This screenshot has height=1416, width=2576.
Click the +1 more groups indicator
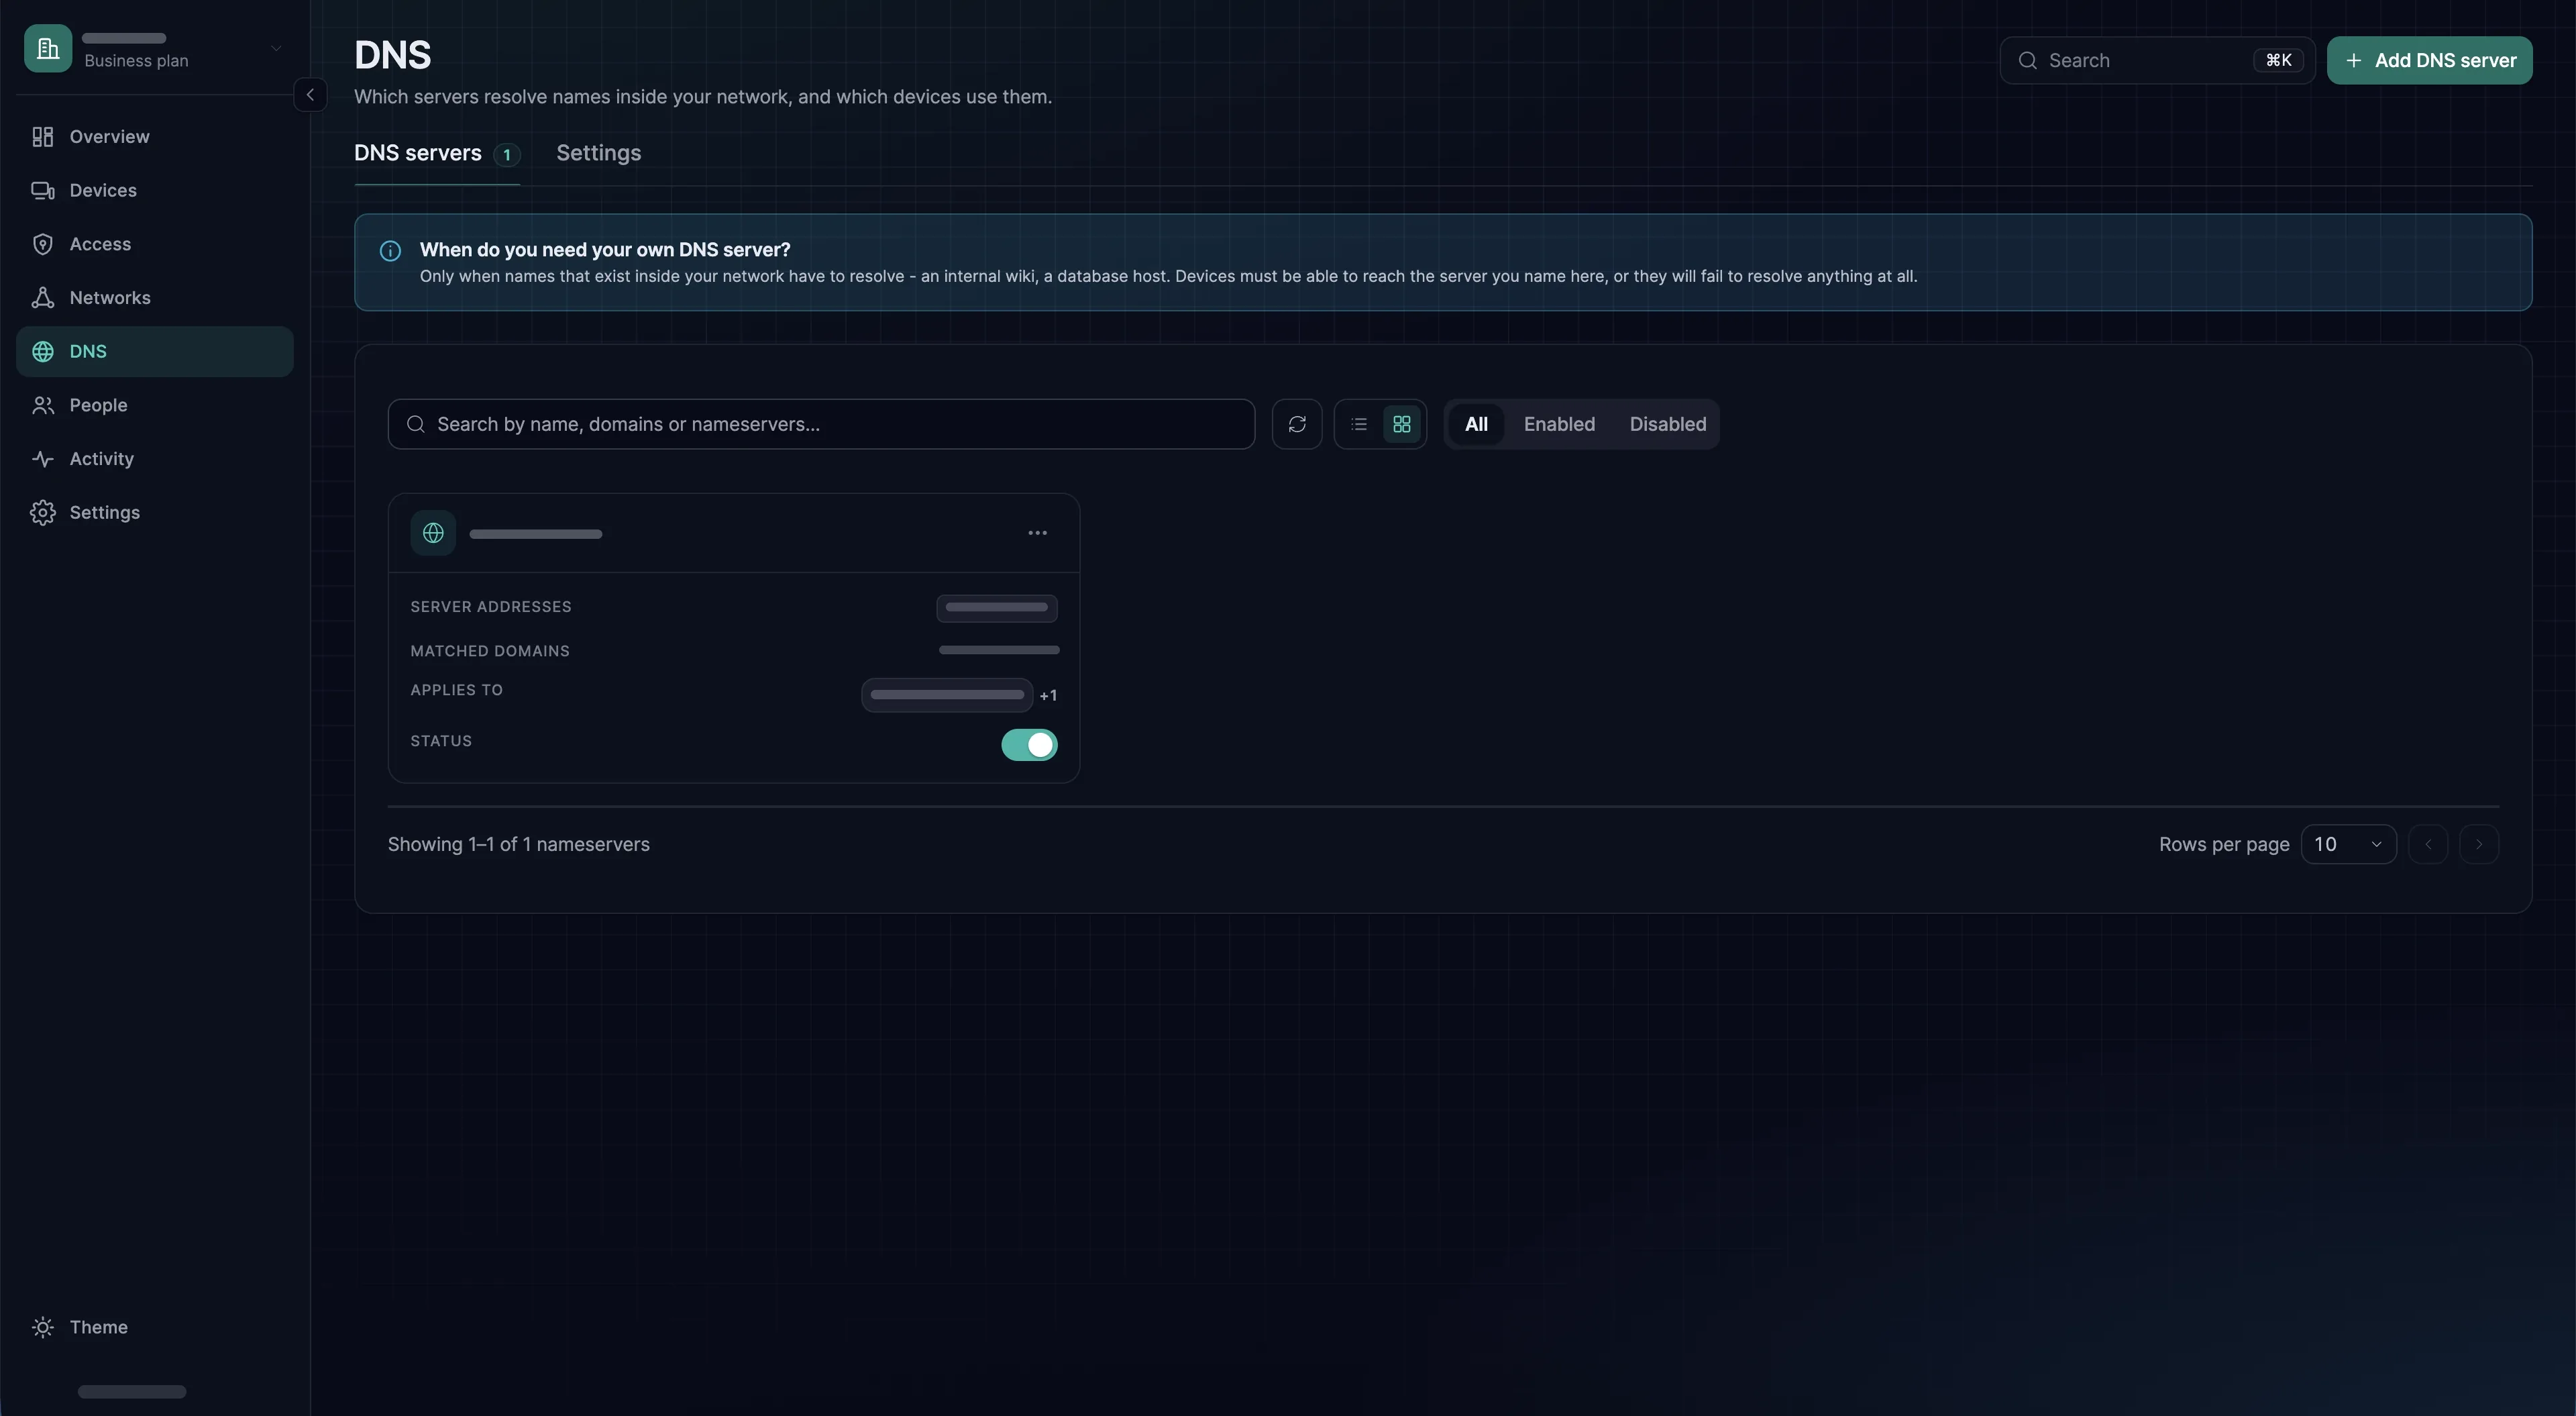1048,695
